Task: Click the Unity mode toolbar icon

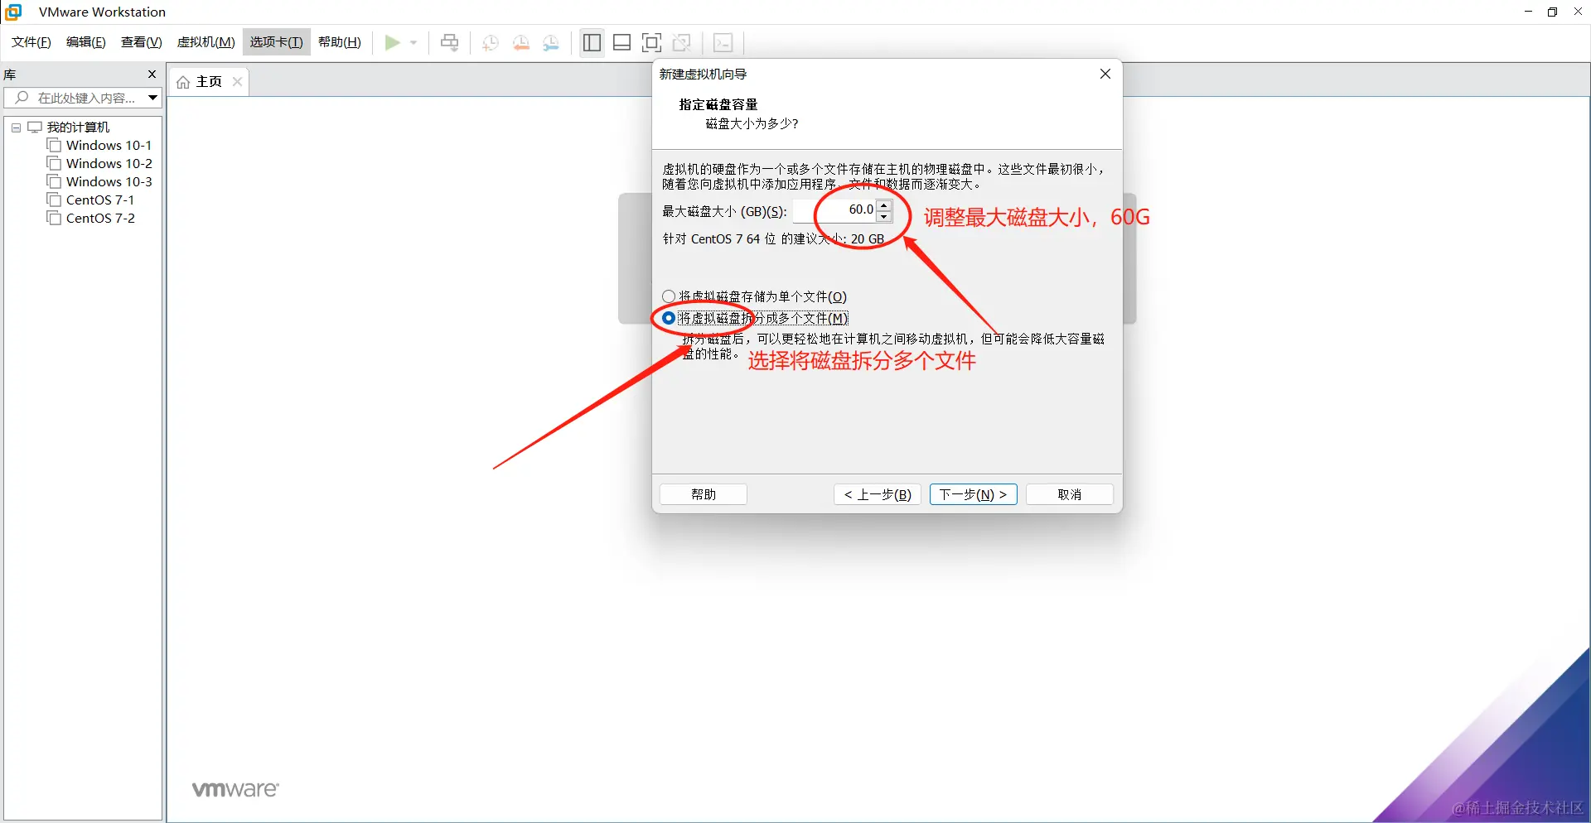Action: [682, 42]
